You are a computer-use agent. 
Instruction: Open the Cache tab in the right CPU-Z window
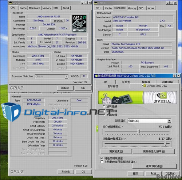[x=108, y=8]
